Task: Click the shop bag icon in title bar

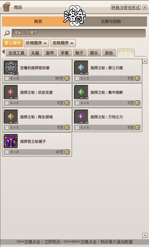Action: (7, 7)
